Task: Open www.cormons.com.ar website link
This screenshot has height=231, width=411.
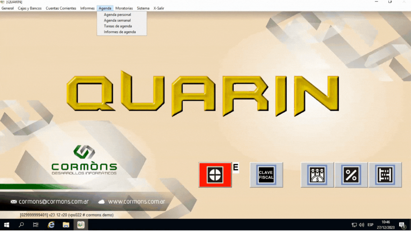Action: [x=137, y=202]
